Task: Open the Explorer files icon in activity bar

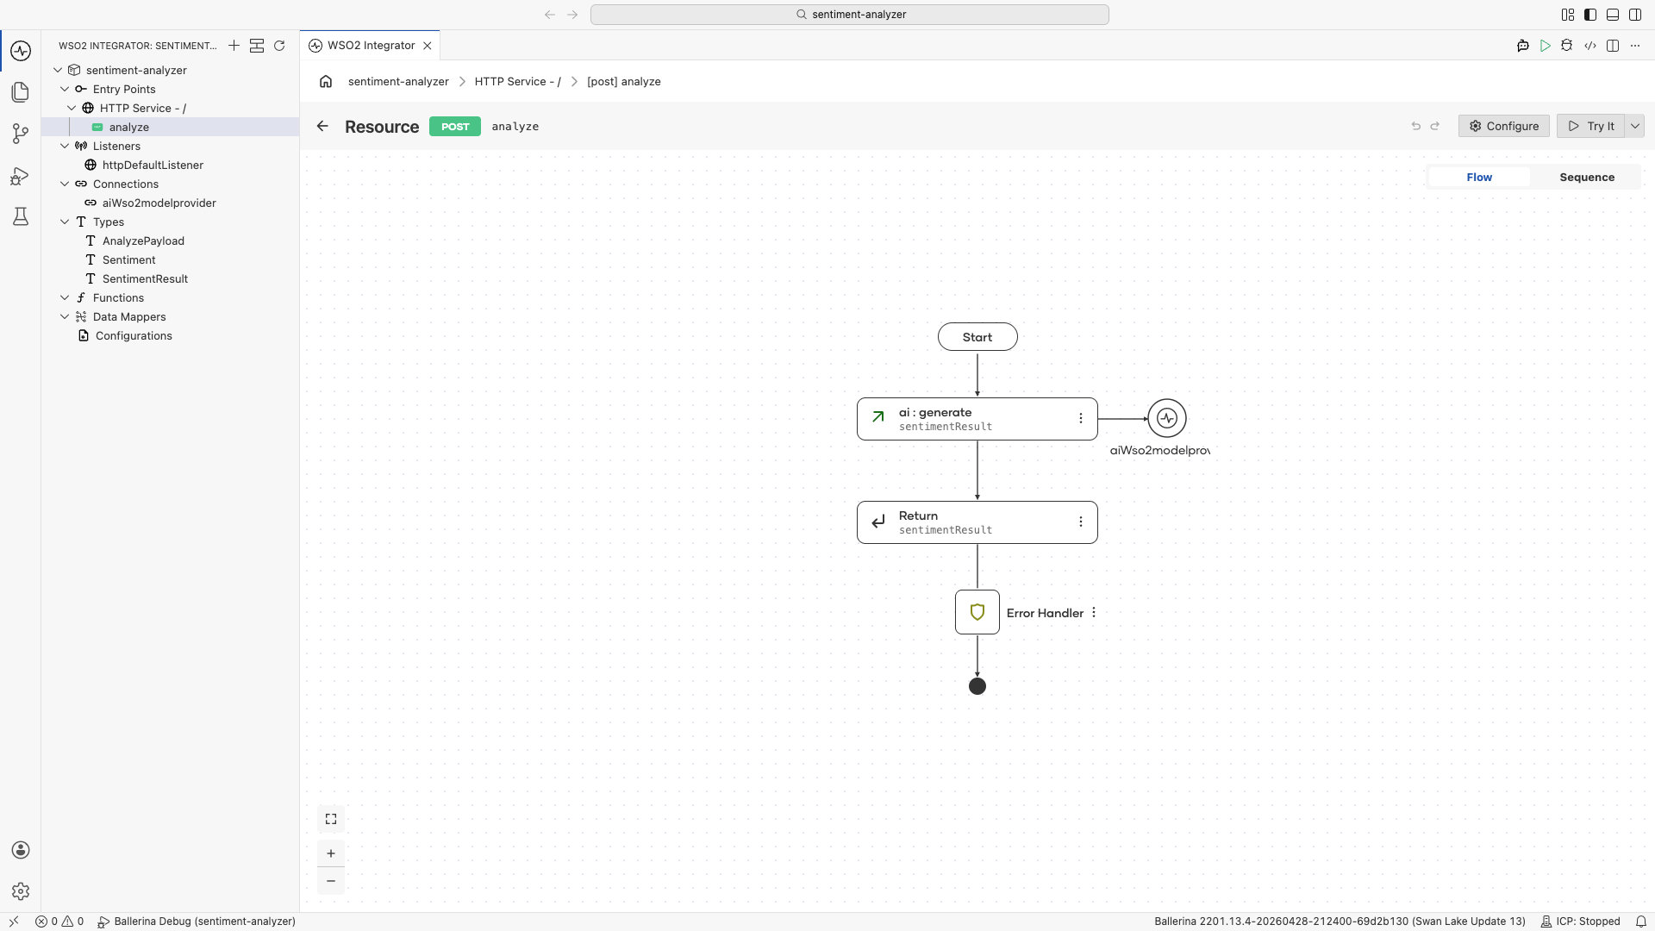Action: click(21, 92)
